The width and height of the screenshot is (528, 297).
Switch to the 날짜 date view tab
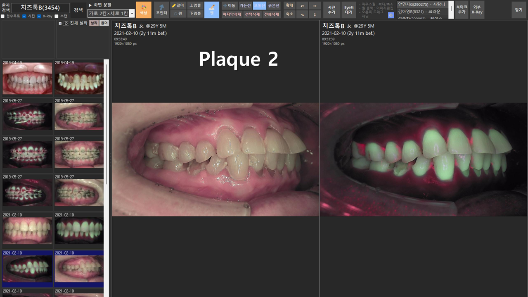coord(94,23)
